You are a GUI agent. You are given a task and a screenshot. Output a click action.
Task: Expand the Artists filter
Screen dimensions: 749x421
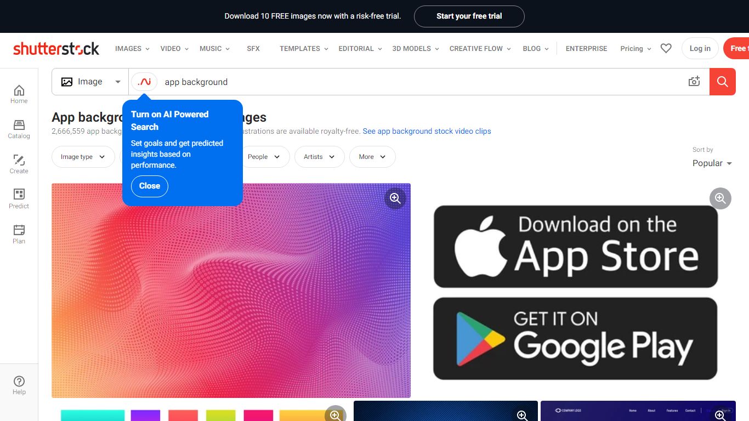pyautogui.click(x=319, y=157)
